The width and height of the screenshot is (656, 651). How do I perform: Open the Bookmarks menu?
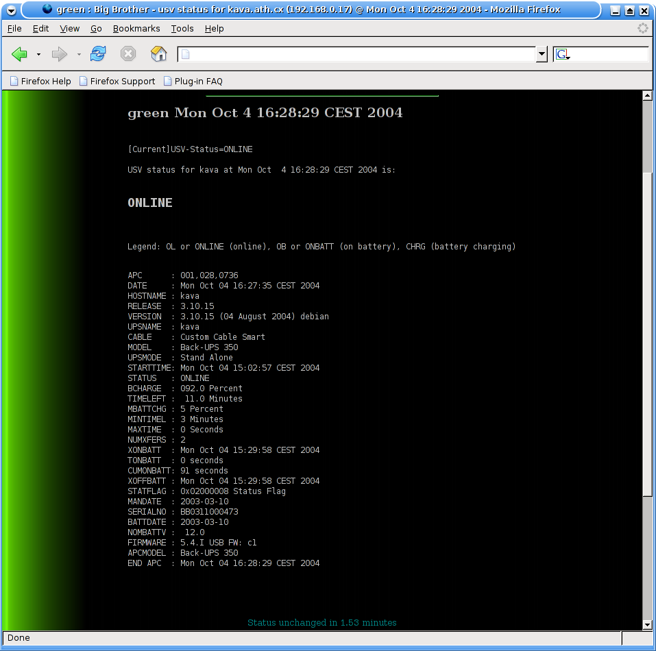pyautogui.click(x=136, y=28)
